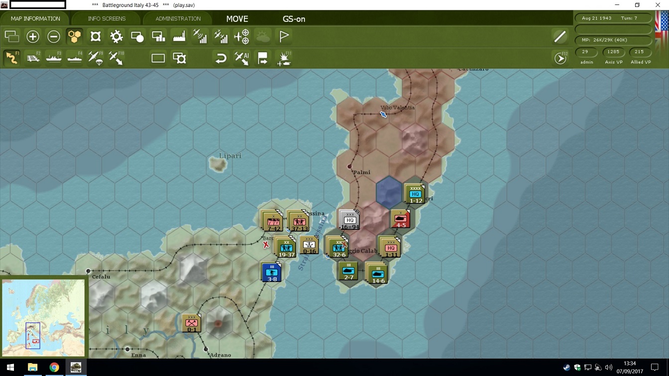Select the F4 amphibious ship icon
Screen dimensions: 669x376
[75, 58]
